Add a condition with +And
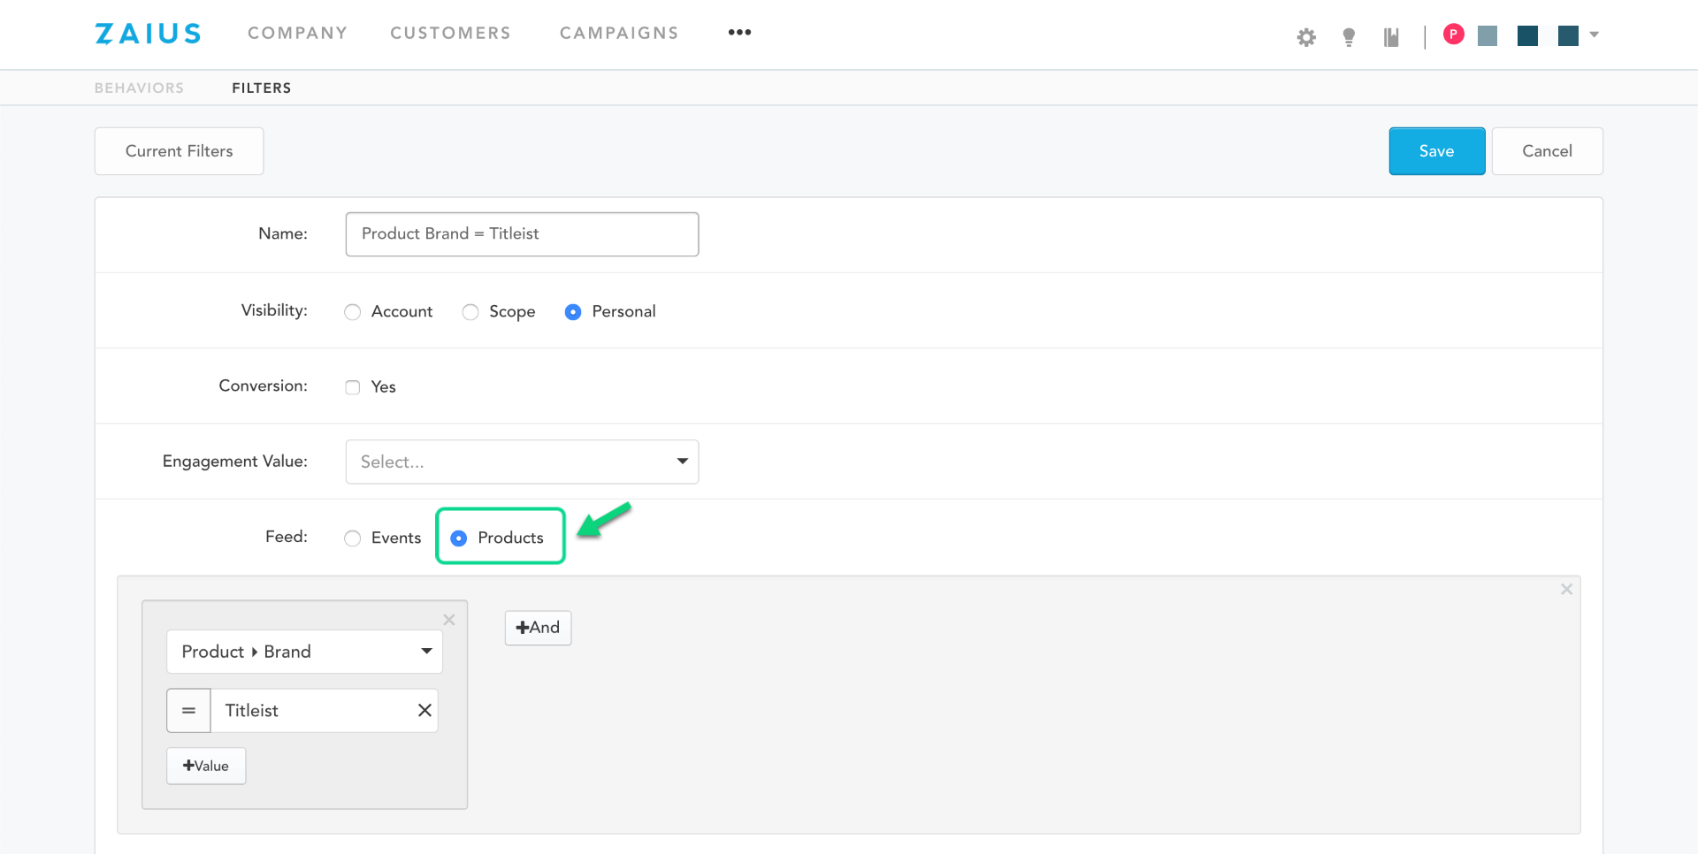 tap(538, 628)
